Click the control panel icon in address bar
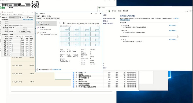193x103 pixels. 109,11
